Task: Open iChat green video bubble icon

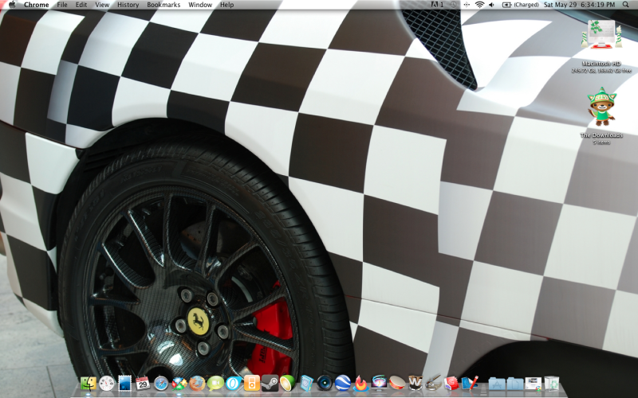Action: 215,384
